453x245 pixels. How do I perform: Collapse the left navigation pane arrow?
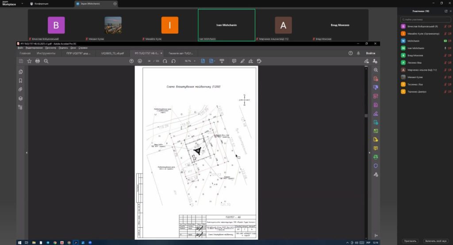coord(27,153)
